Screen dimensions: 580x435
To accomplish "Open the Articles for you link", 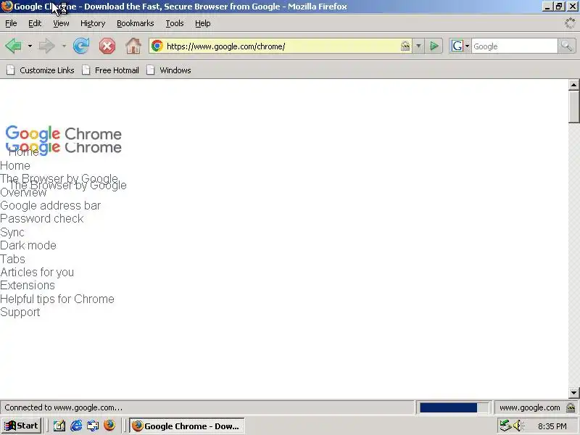I will point(37,273).
